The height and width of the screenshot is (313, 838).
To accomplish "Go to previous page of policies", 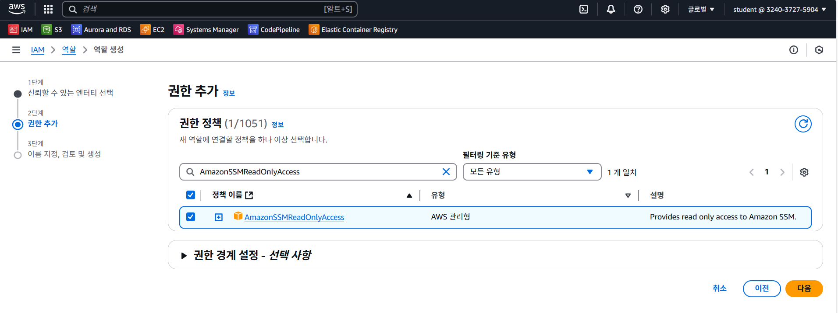I will pyautogui.click(x=752, y=172).
